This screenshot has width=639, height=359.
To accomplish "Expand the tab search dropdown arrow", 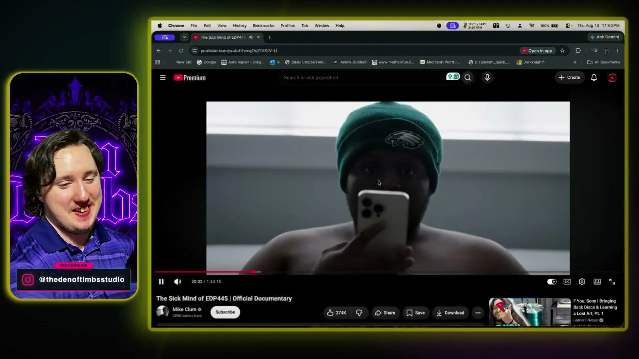I will pyautogui.click(x=184, y=37).
